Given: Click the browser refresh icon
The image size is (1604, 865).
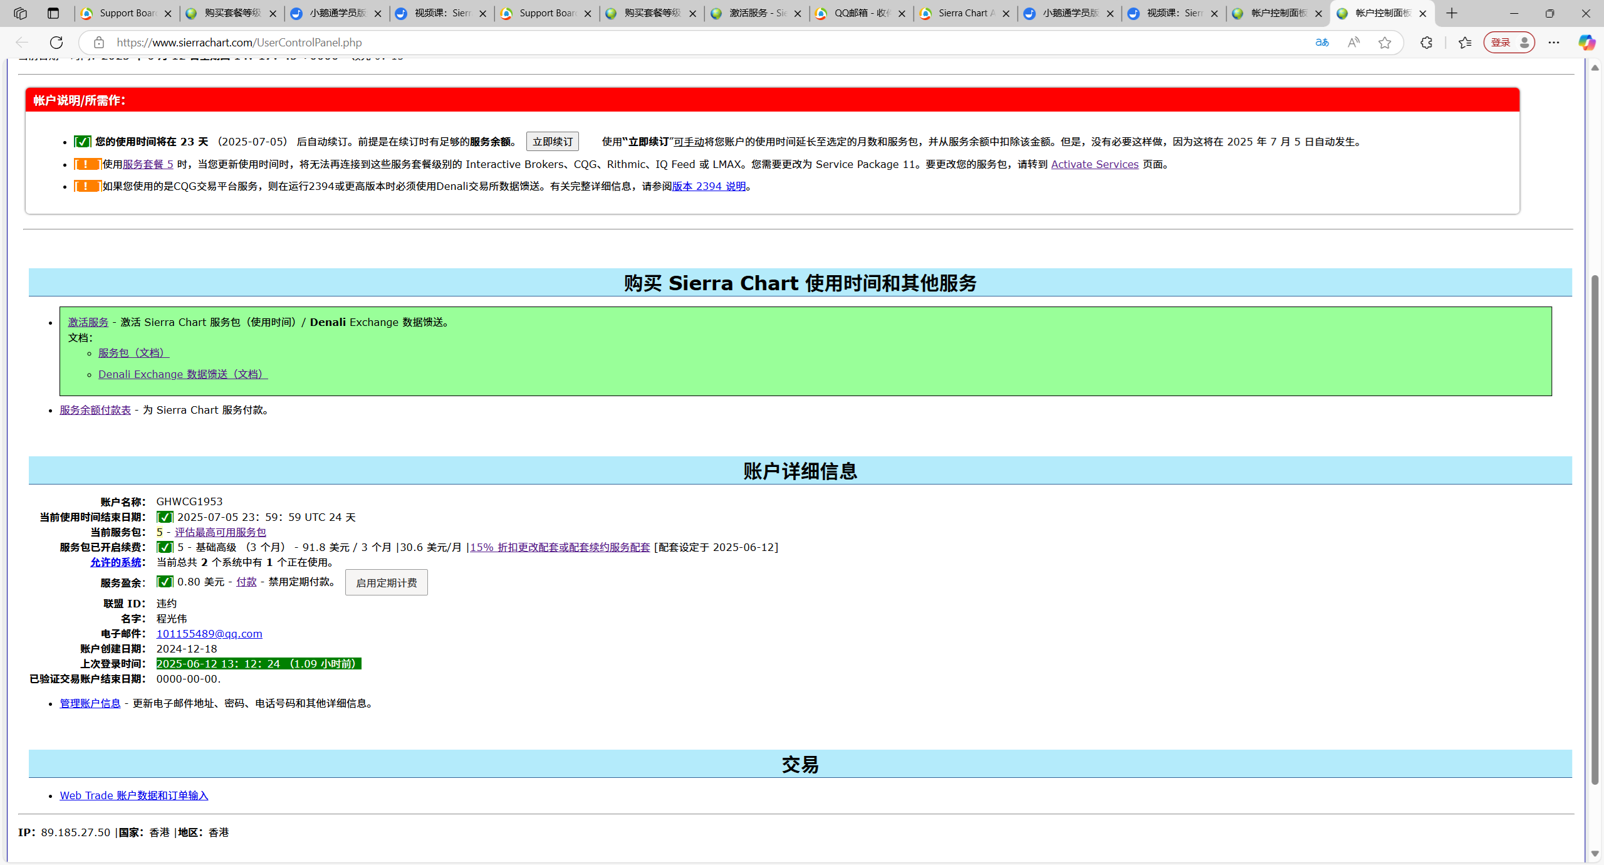Looking at the screenshot, I should point(56,43).
